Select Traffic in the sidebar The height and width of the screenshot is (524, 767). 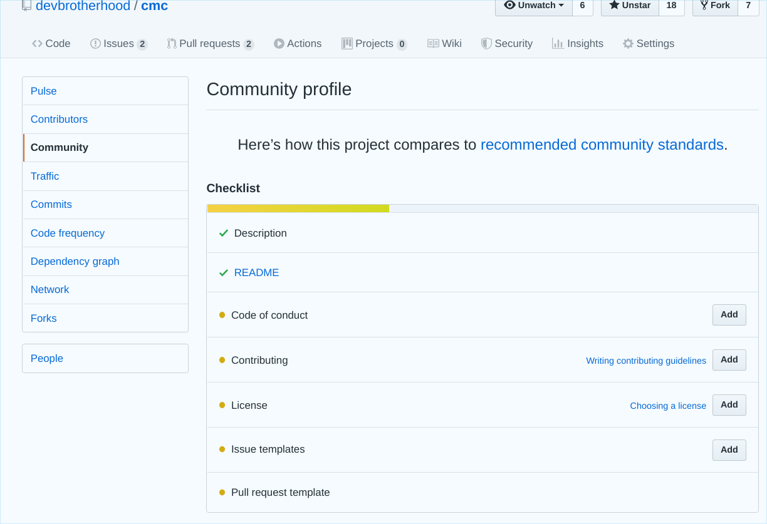tap(105, 177)
